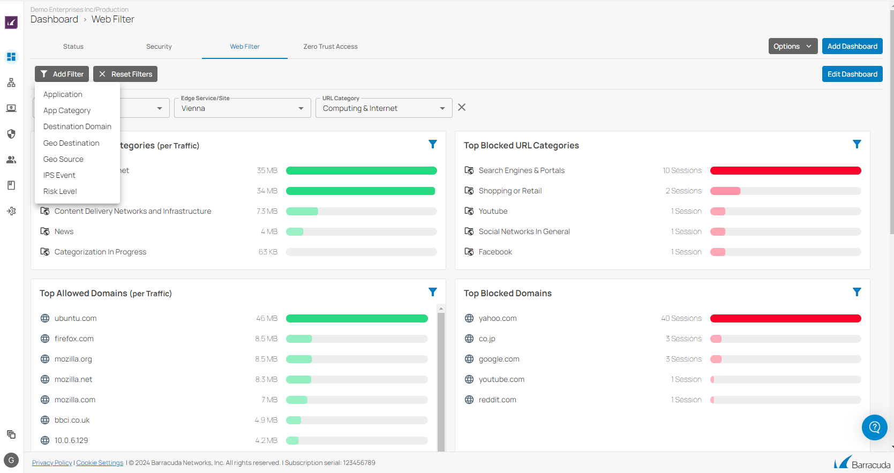This screenshot has height=473, width=894.
Task: Open the Options dropdown button
Action: pos(793,47)
